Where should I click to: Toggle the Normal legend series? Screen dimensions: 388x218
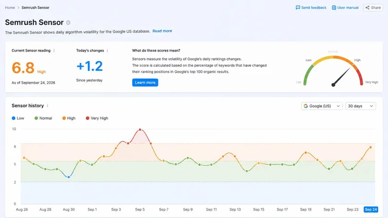tap(43, 118)
